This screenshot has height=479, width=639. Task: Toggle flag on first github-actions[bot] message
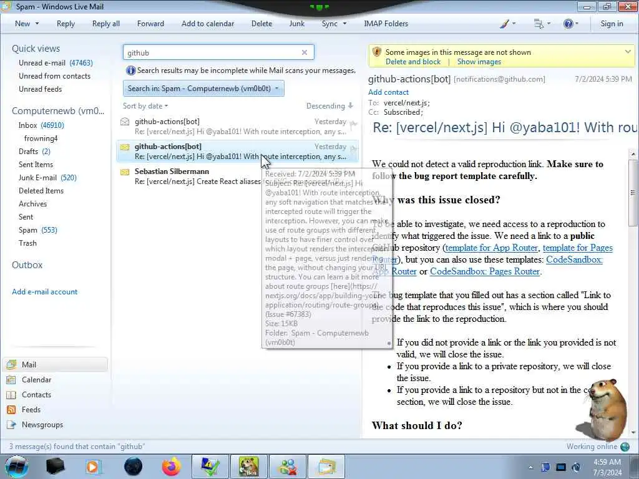(x=353, y=124)
